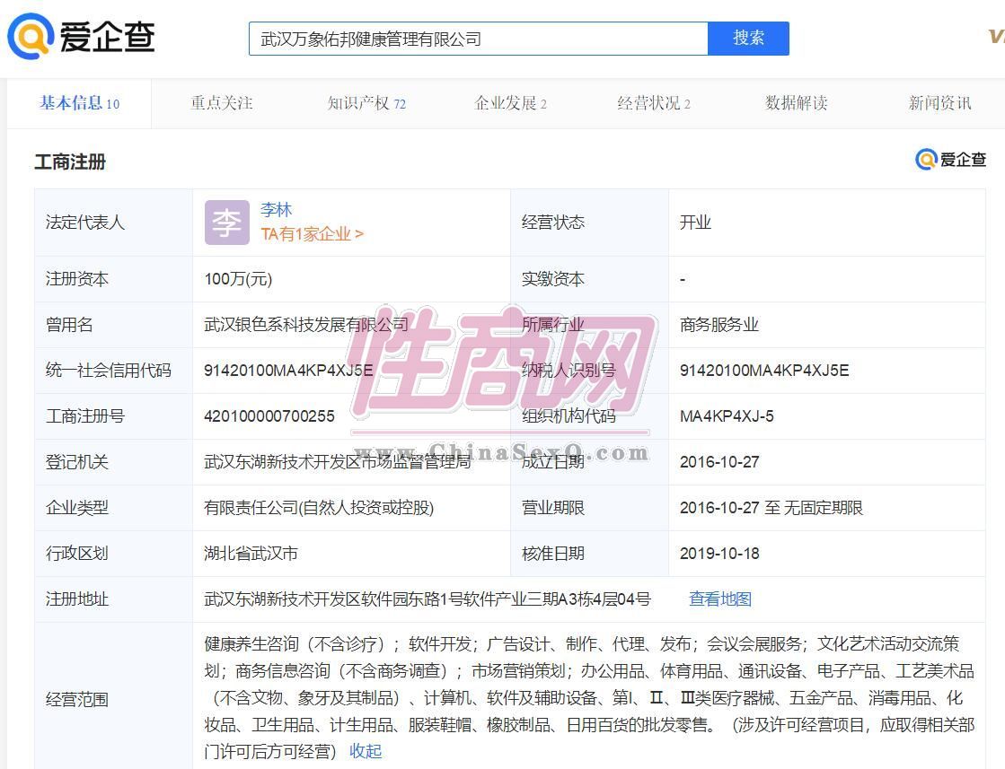Click the 爱企查 logo in header
1005x769 pixels.
tap(81, 37)
